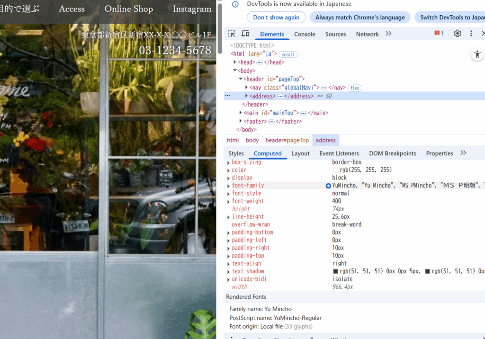
Task: Click the scroll badge beside html tag
Action: click(288, 54)
